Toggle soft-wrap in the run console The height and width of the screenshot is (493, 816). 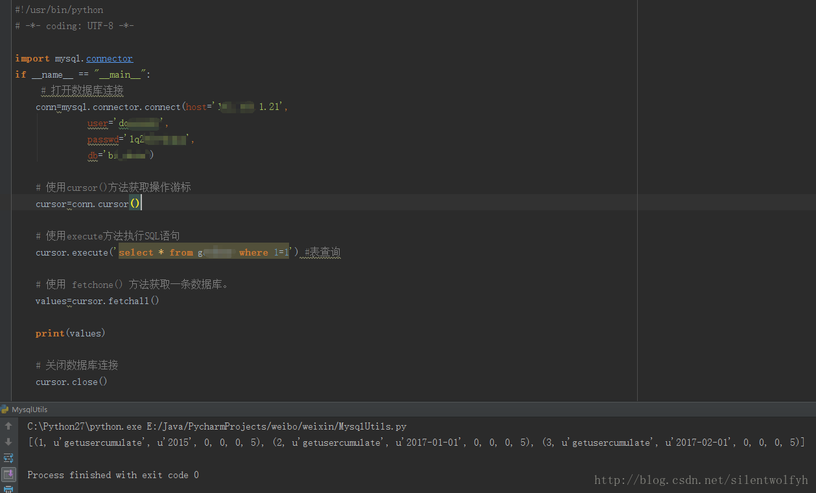pos(8,458)
